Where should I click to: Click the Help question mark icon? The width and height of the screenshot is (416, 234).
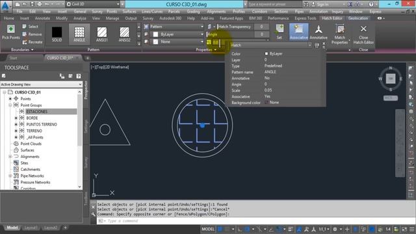[371, 5]
